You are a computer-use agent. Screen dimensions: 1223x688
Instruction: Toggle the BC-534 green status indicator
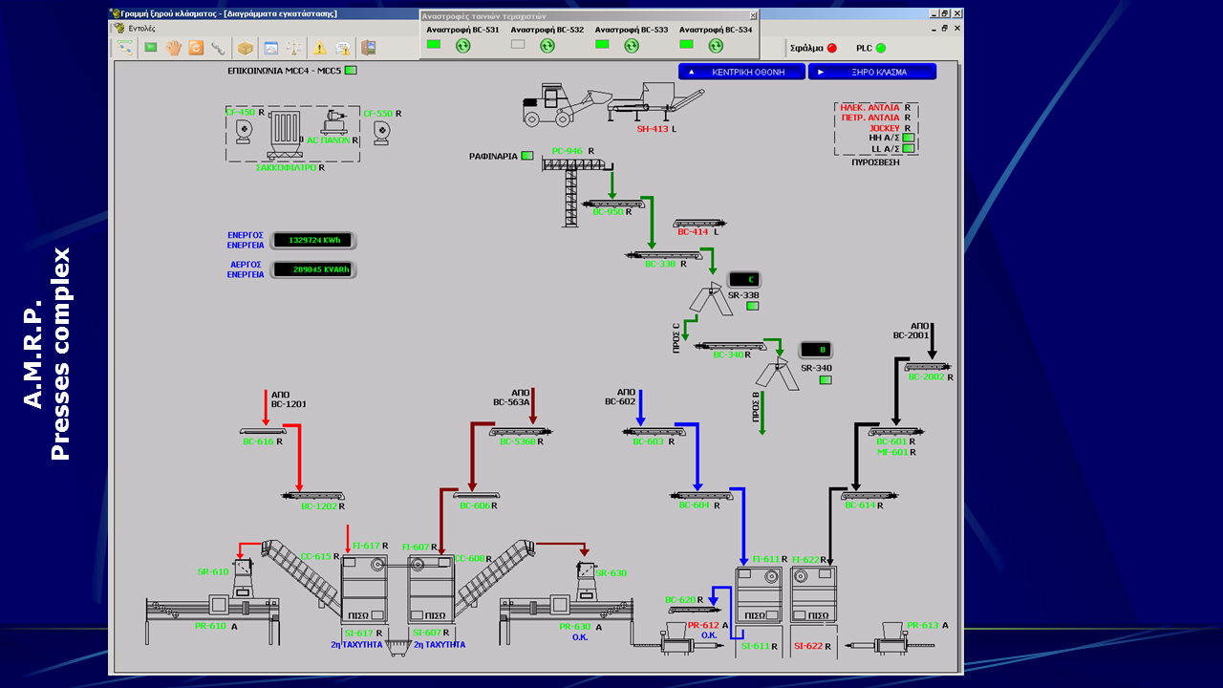point(686,44)
